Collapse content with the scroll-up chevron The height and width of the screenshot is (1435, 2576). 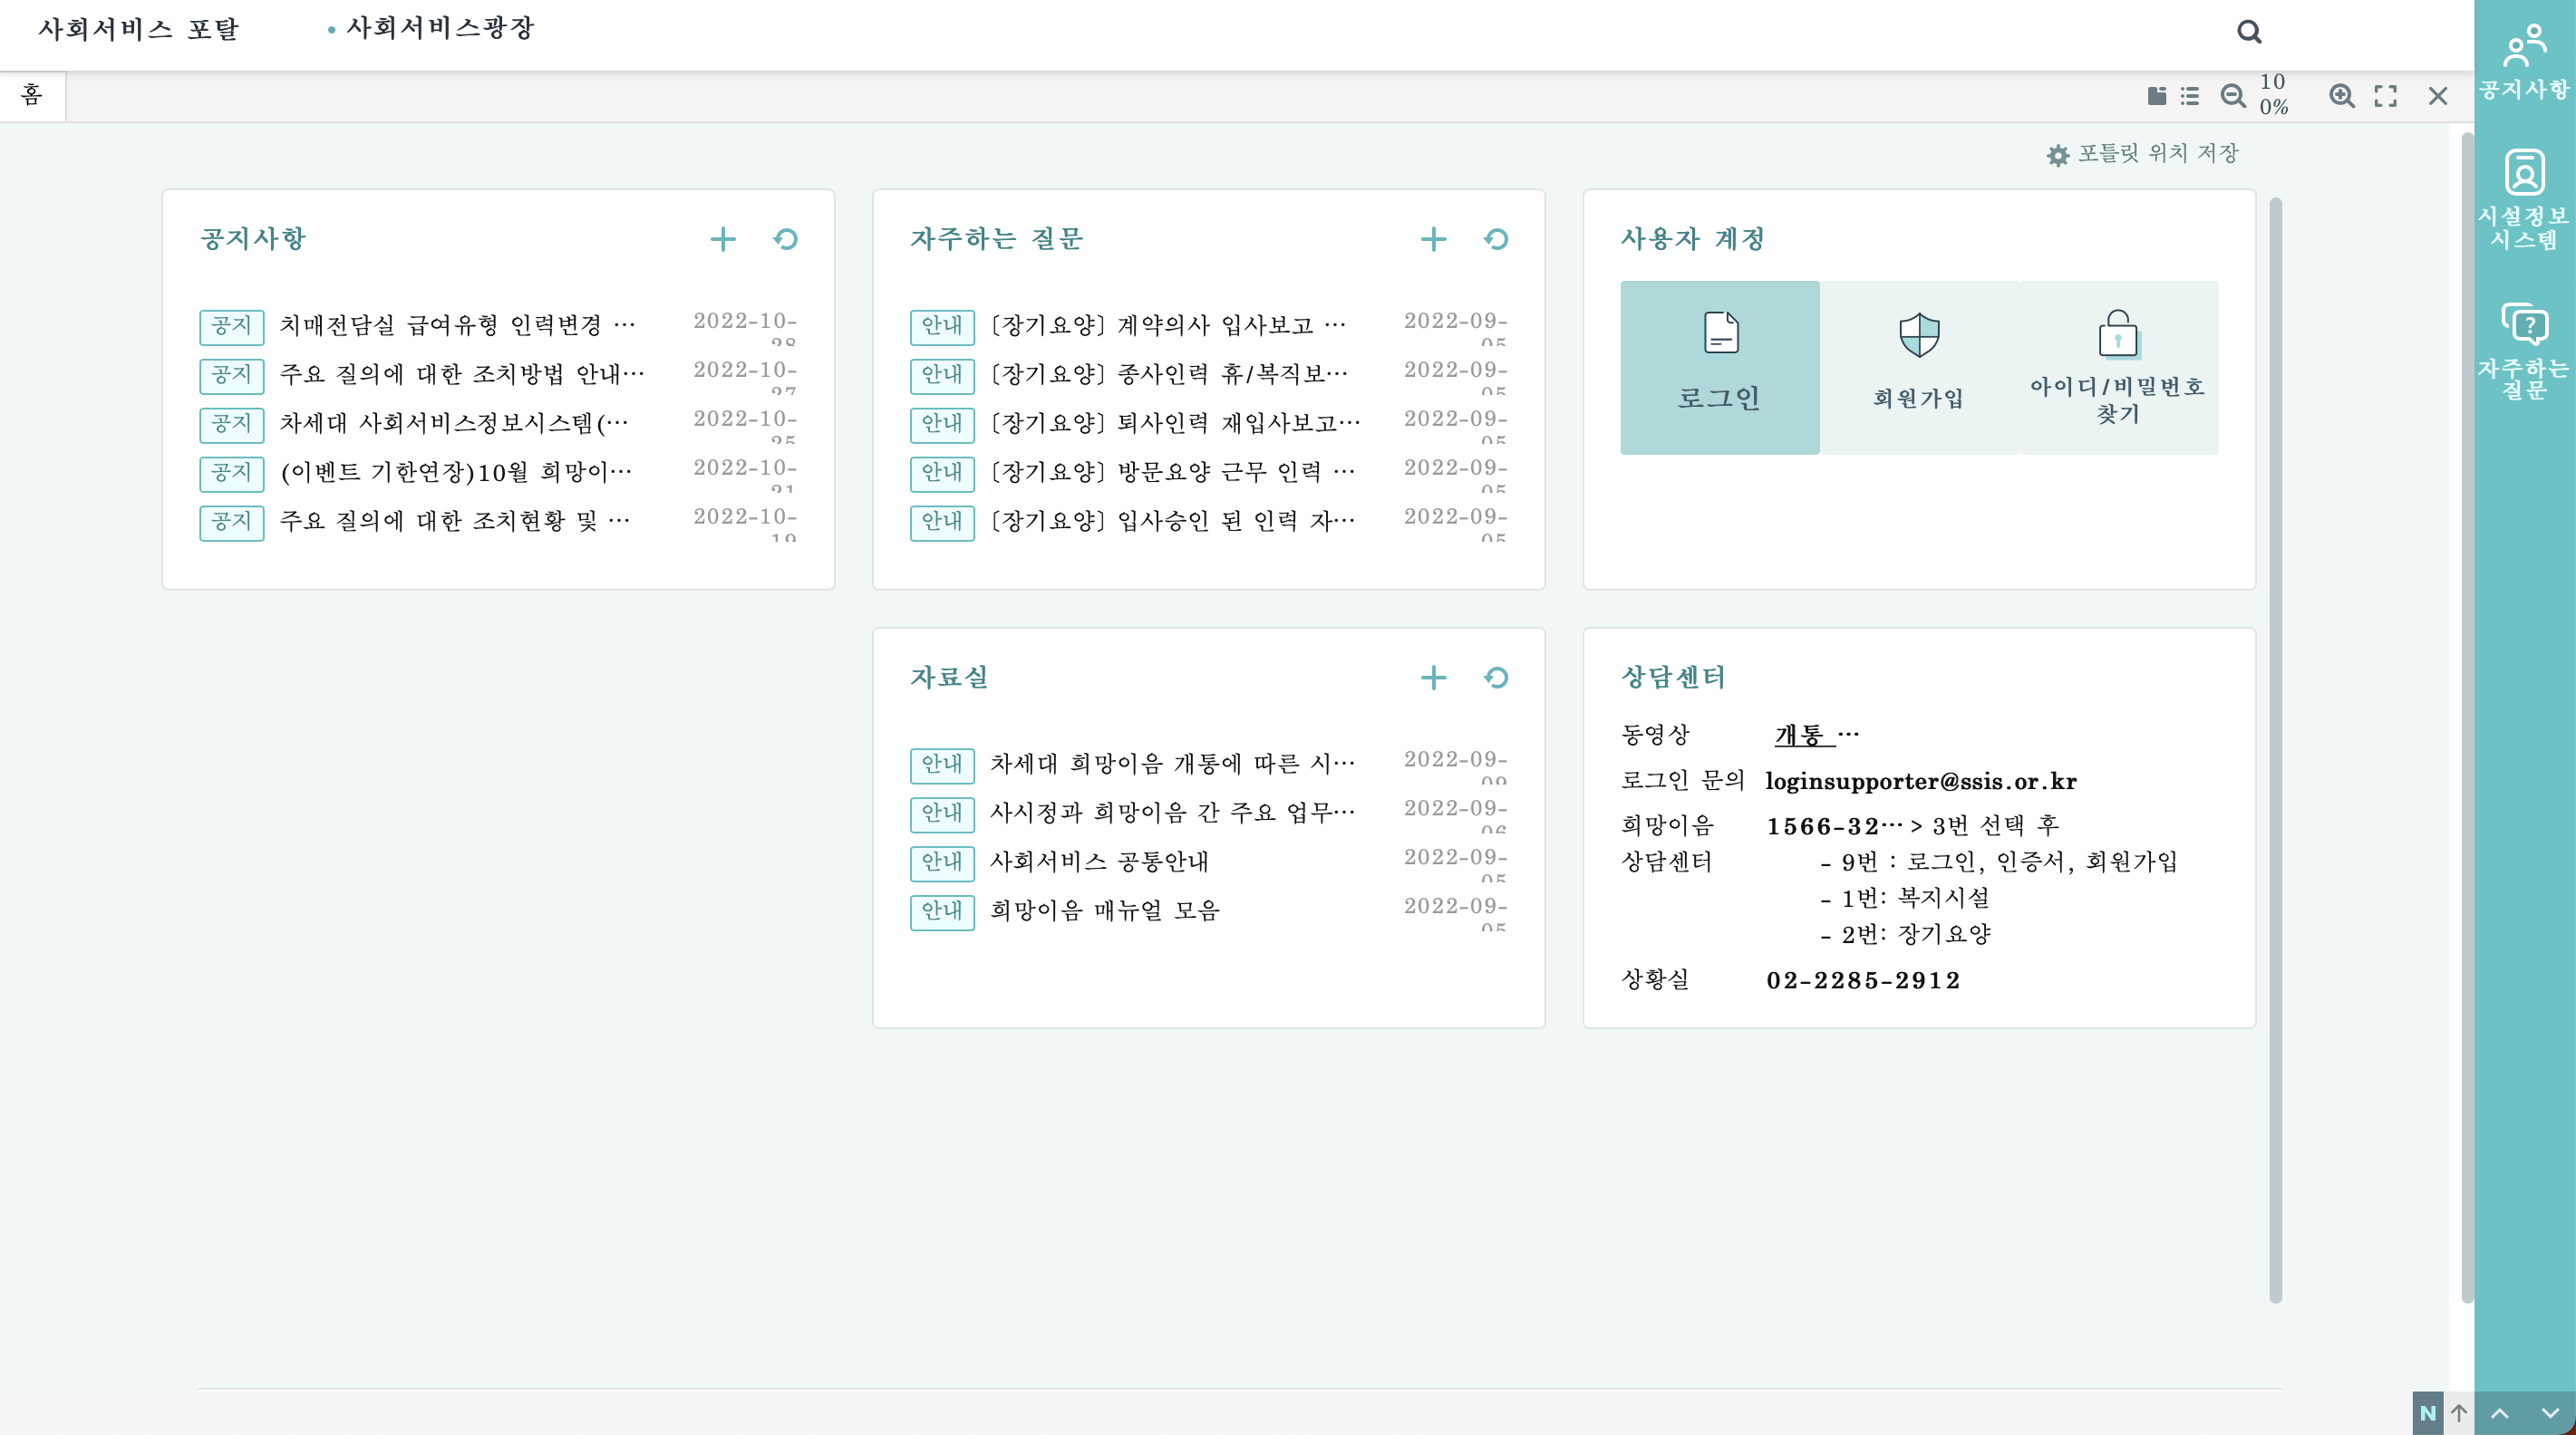click(2499, 1413)
